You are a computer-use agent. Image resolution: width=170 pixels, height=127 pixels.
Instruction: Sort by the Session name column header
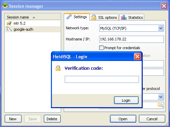pyautogui.click(x=32, y=17)
